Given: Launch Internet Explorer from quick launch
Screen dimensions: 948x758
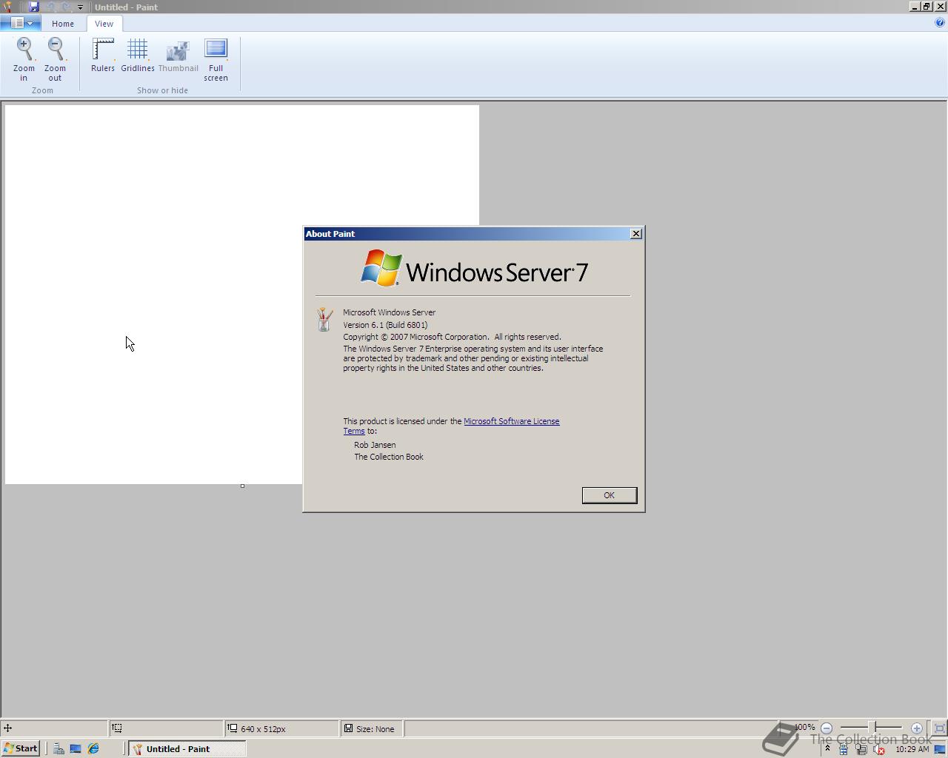Looking at the screenshot, I should click(x=93, y=749).
